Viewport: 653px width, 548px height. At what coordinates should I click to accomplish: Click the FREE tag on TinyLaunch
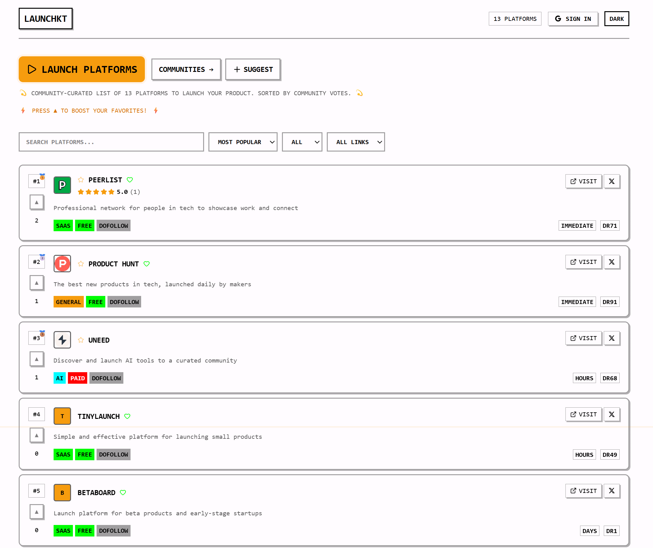[85, 454]
